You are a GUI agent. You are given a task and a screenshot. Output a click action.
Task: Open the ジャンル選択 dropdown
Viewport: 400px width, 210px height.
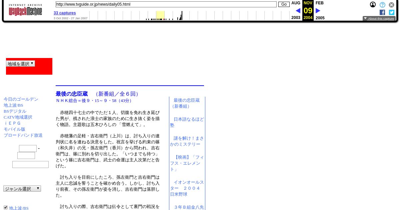click(x=22, y=189)
